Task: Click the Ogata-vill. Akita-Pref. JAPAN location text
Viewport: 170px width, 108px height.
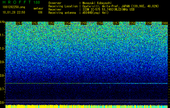Action: (x=121, y=6)
